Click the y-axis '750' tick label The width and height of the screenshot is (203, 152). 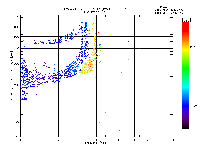(17, 16)
